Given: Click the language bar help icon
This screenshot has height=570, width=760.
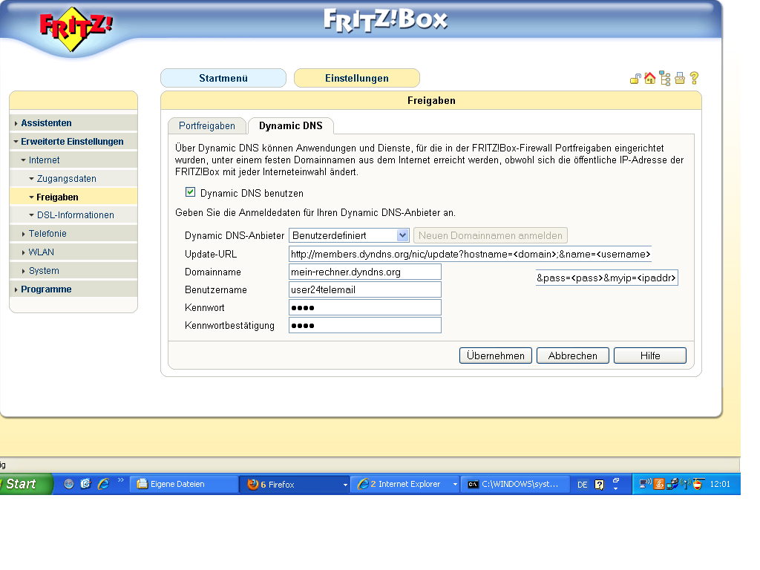Looking at the screenshot, I should click(599, 485).
